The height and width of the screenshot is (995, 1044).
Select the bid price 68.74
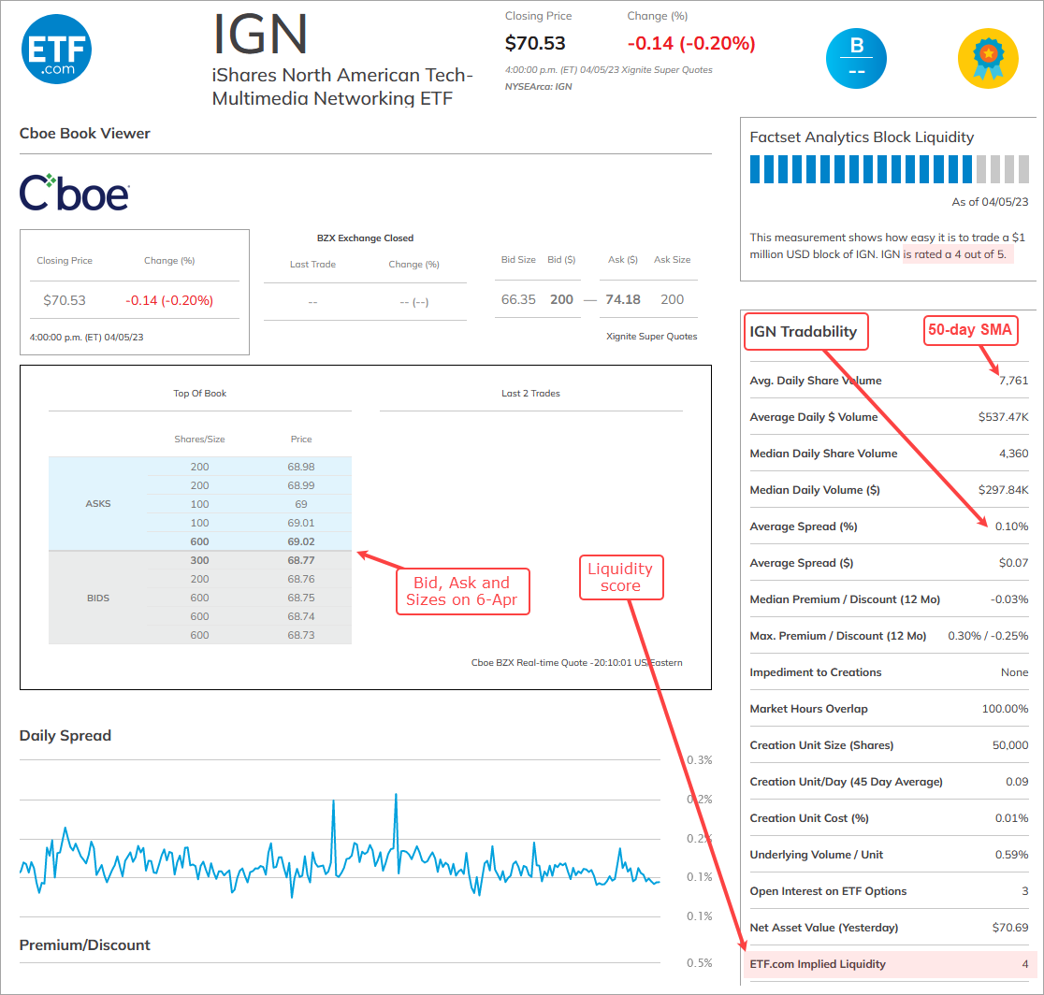[301, 616]
